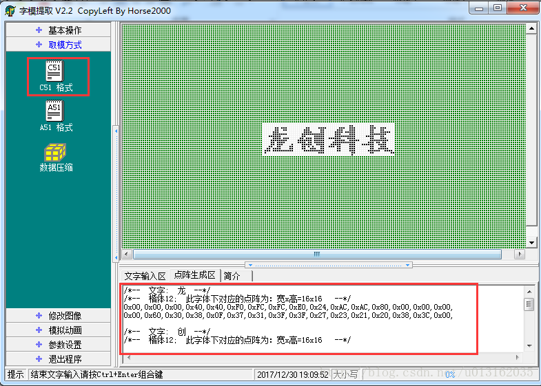Viewport: 541px width, 386px height.
Task: Click the left arrow on horizontal splitter
Action: [x=250, y=265]
